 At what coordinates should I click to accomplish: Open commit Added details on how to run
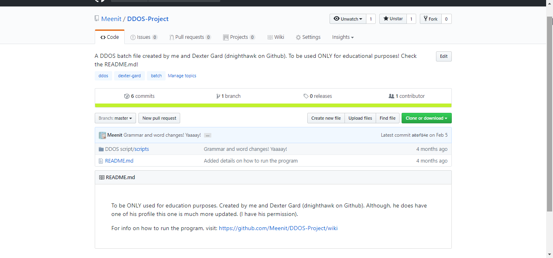pyautogui.click(x=251, y=161)
